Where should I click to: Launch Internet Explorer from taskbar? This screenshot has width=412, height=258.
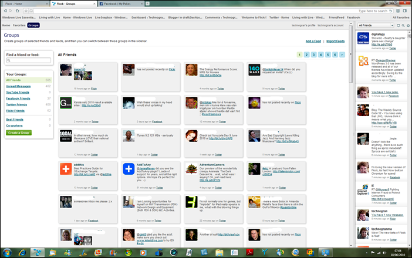tap(23, 253)
